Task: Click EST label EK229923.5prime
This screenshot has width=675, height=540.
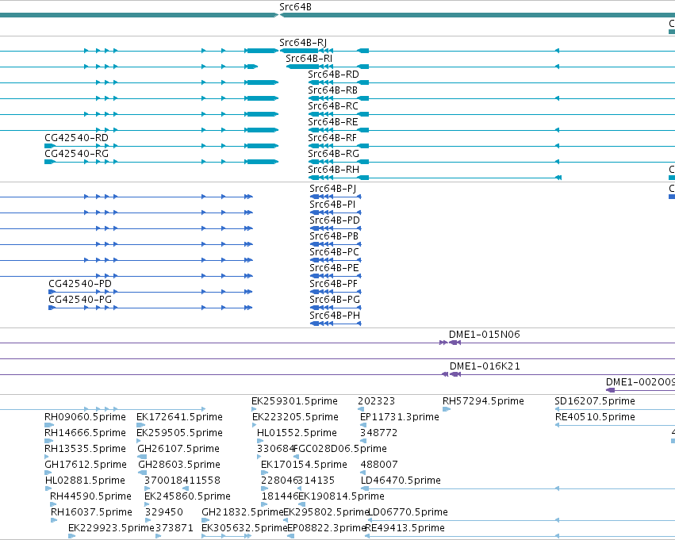Action: click(111, 529)
